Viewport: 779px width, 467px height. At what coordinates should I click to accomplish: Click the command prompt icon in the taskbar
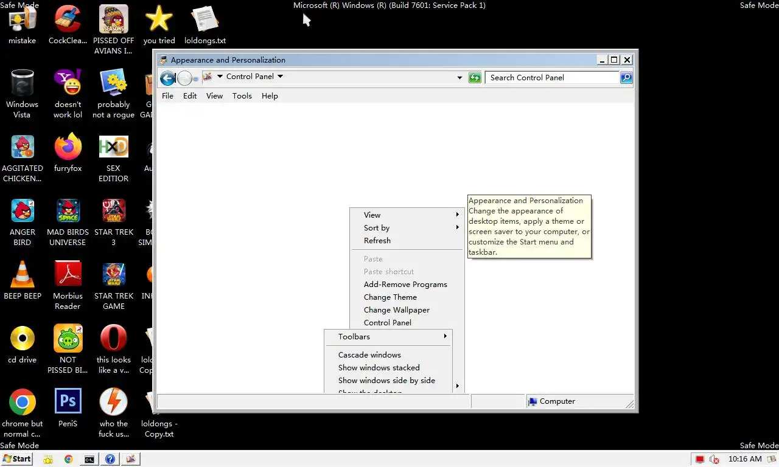(x=89, y=460)
